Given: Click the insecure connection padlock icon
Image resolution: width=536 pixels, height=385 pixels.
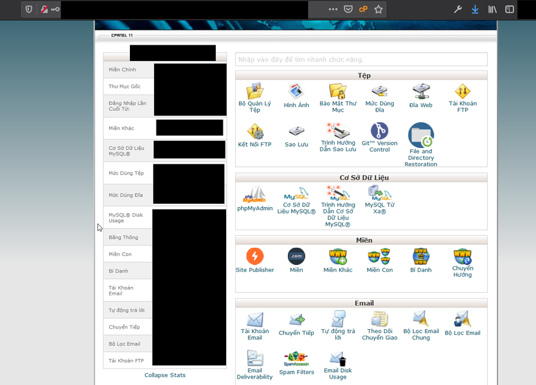Looking at the screenshot, I should coord(44,9).
